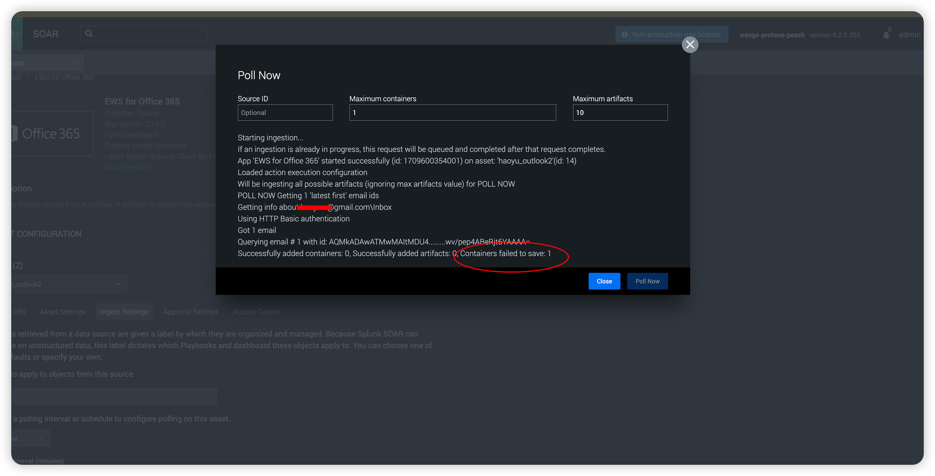Viewport: 935px width, 476px height.
Task: Expand the label to apply dropdown
Action: point(114,396)
